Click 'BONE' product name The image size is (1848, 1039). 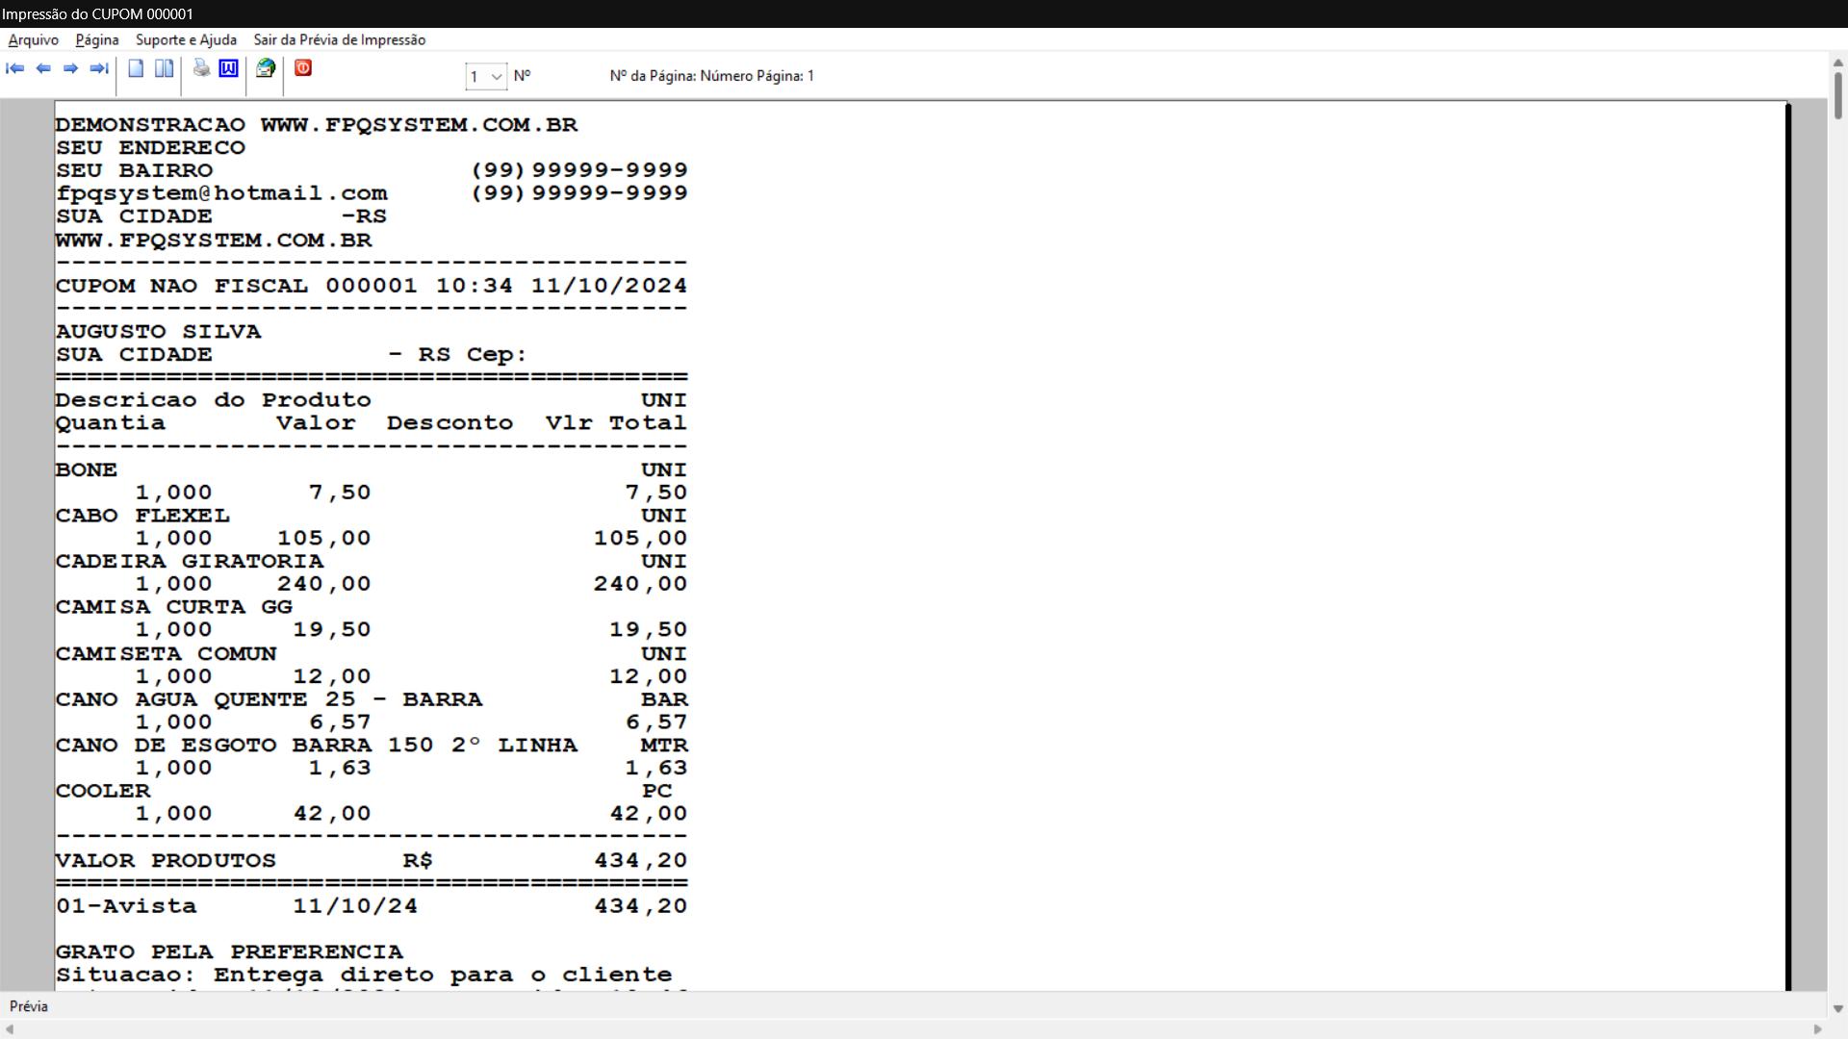point(87,469)
